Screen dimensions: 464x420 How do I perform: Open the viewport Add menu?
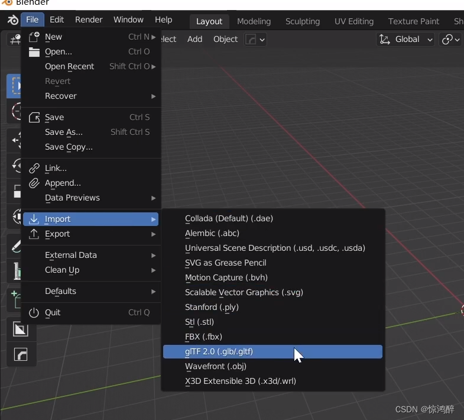[x=194, y=40]
